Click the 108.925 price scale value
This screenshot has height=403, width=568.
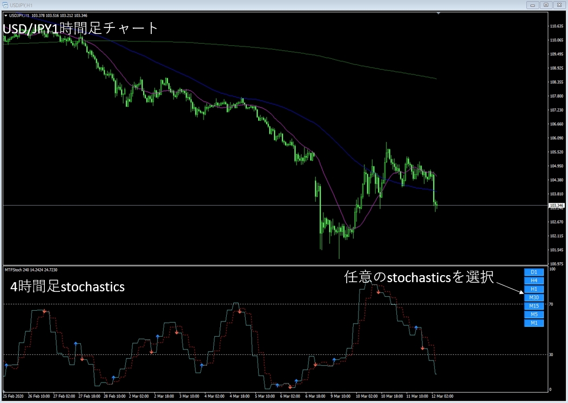[x=557, y=68]
